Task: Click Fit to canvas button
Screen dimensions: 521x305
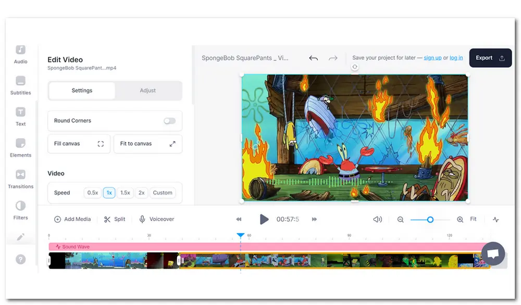Action: pos(148,144)
